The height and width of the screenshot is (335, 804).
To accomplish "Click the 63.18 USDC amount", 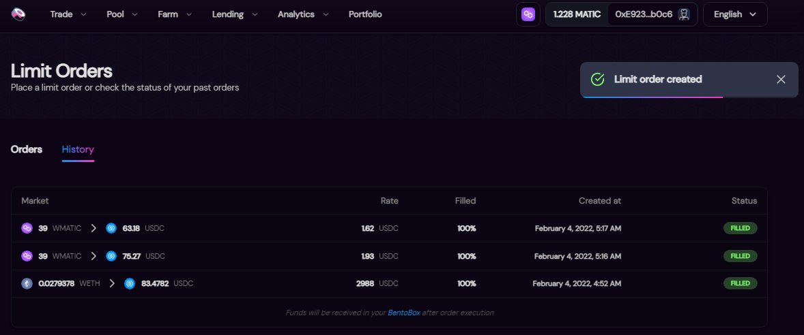I will point(143,229).
